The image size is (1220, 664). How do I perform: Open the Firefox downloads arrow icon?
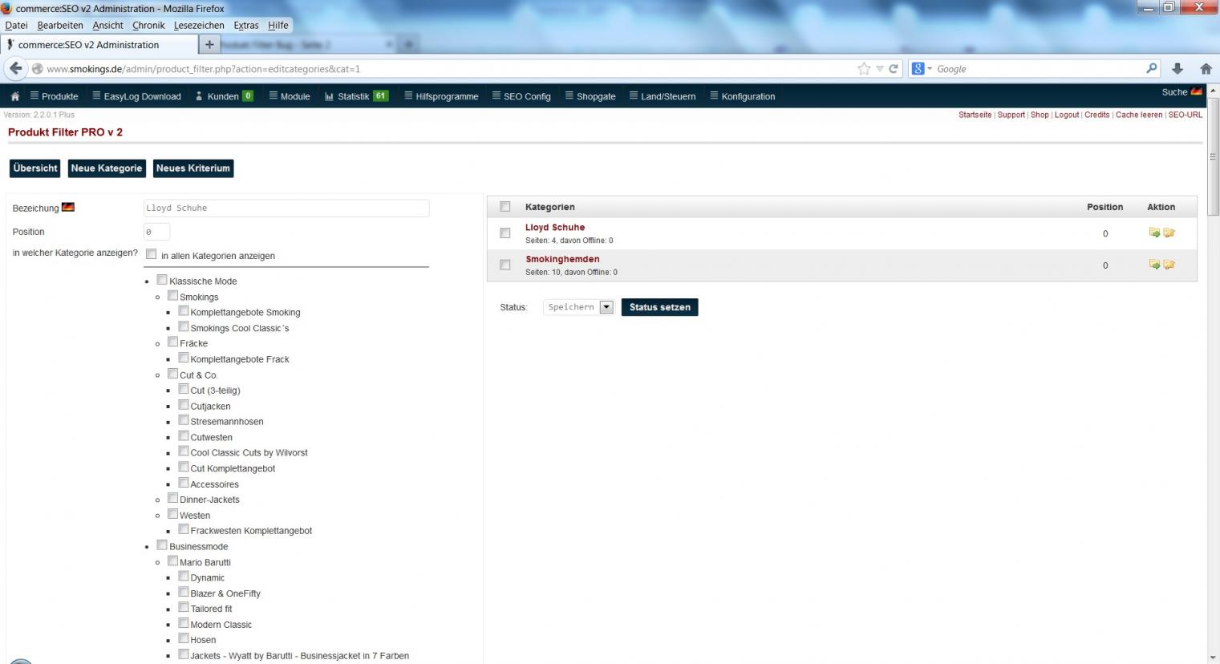1177,69
